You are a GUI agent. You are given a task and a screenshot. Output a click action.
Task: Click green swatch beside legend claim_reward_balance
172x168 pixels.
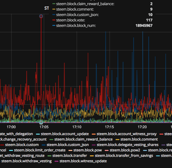51,140
